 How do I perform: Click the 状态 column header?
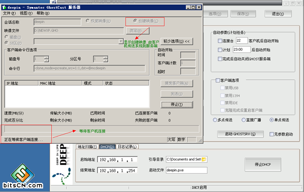(126, 83)
